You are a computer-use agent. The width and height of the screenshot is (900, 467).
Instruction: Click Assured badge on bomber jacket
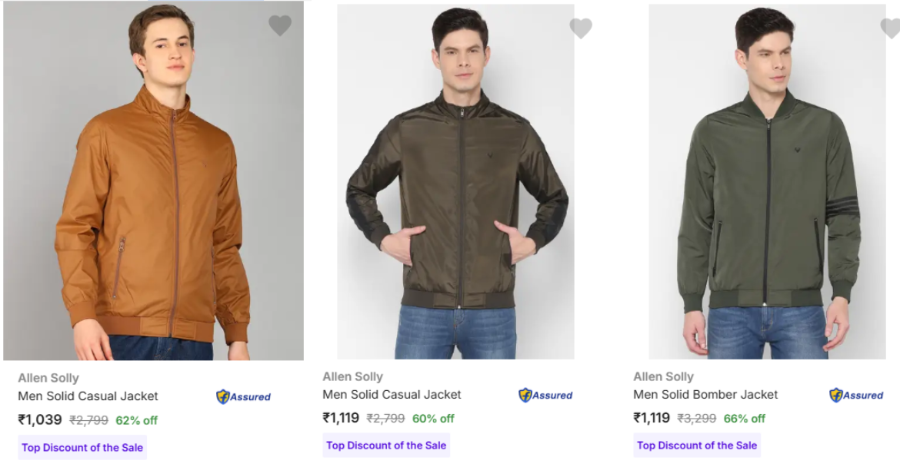[x=856, y=396]
